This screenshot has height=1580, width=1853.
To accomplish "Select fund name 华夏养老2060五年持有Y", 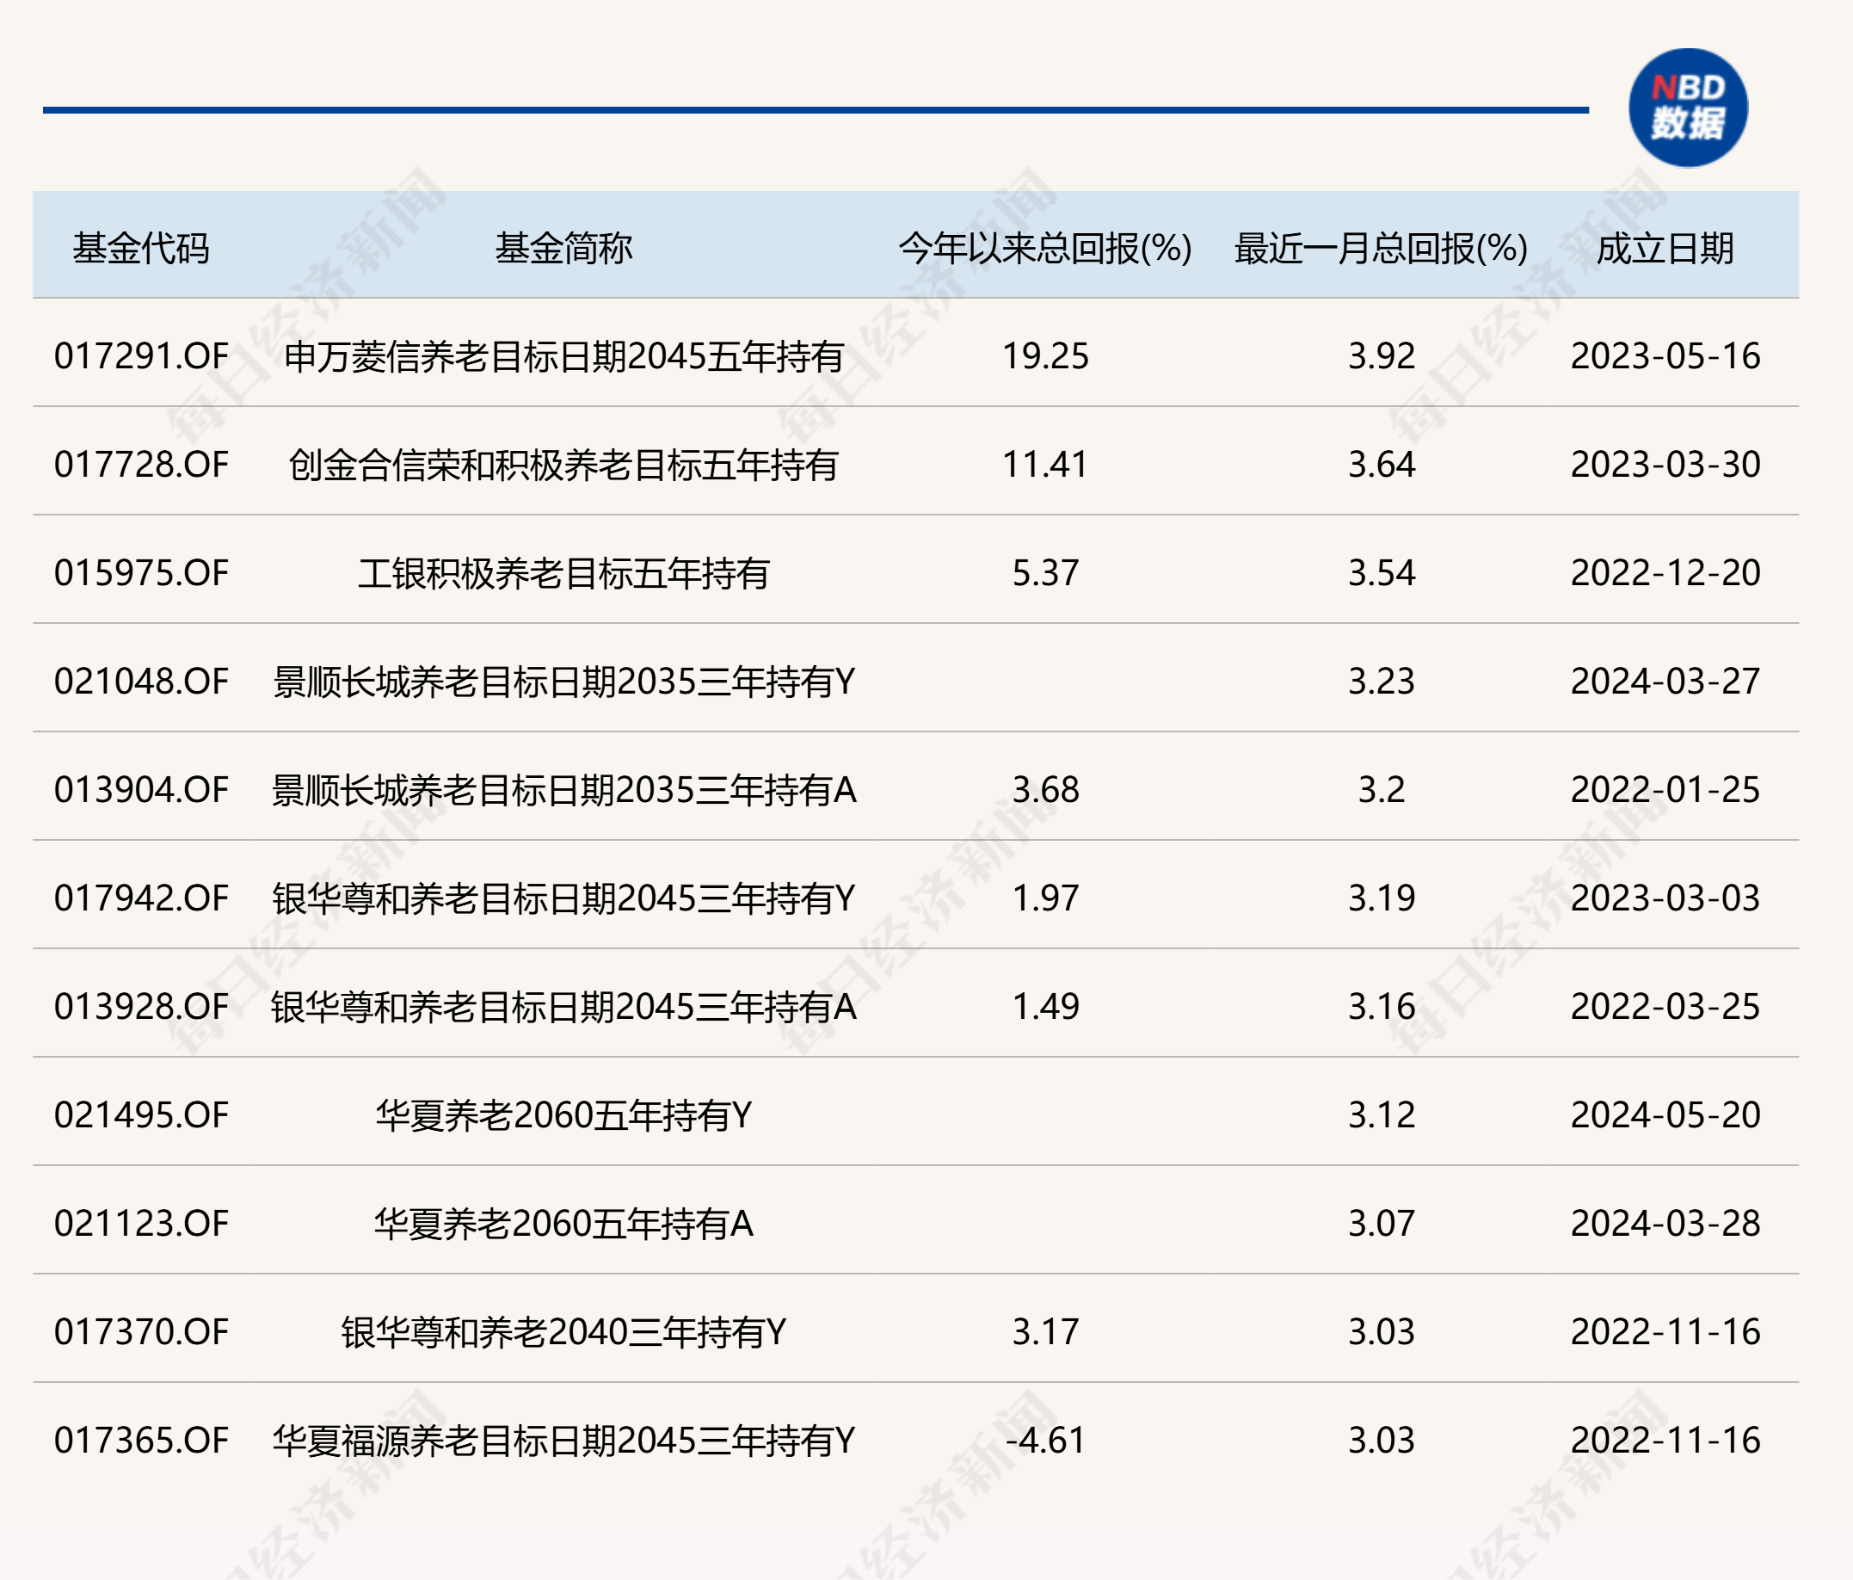I will pos(563,1114).
